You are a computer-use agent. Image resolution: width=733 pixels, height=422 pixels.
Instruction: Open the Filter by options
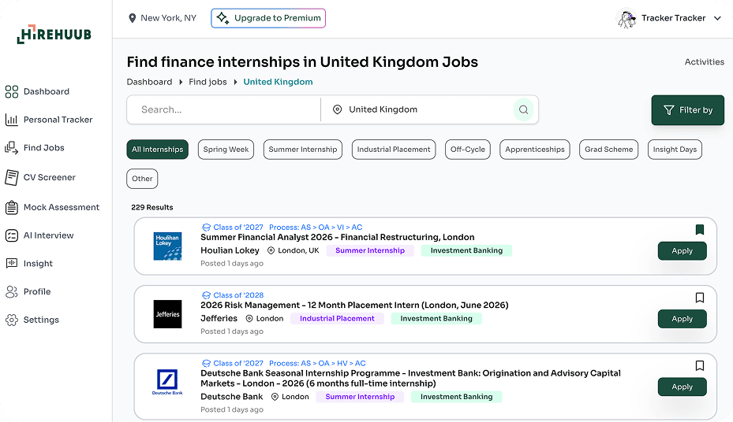coord(687,110)
